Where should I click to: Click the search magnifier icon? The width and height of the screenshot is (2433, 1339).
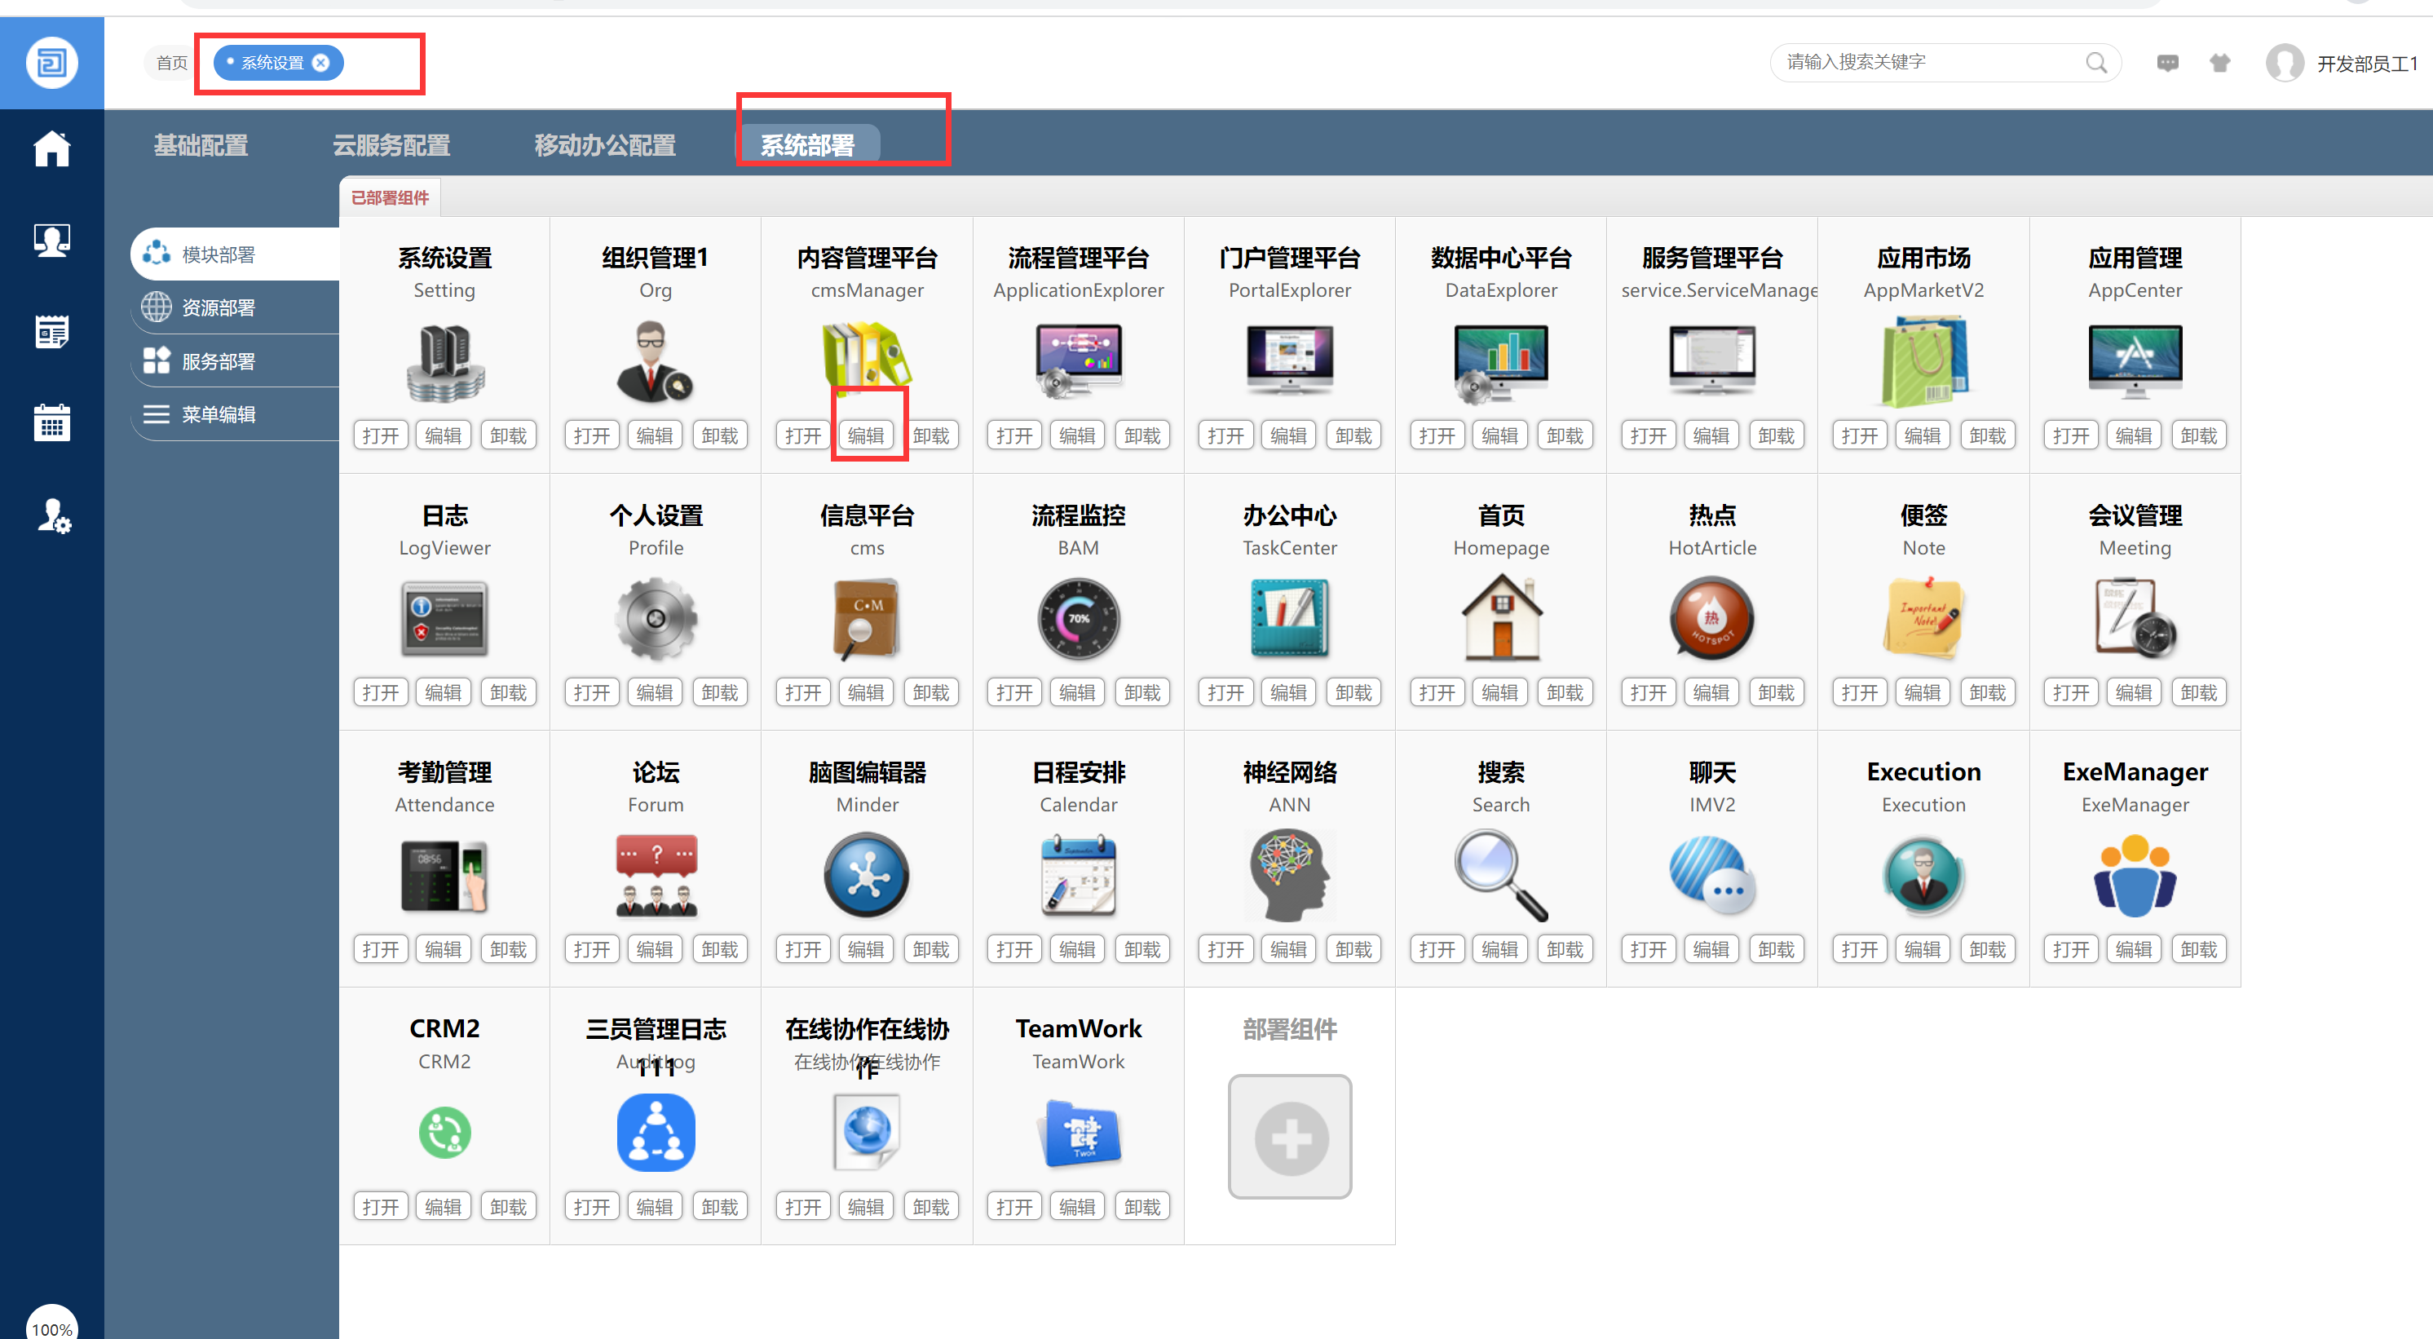2095,64
